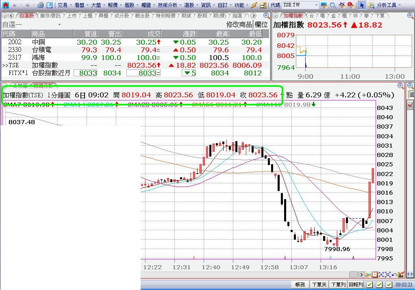Expand the 自選一 watchlist dropdown
The image size is (415, 290).
point(59,25)
